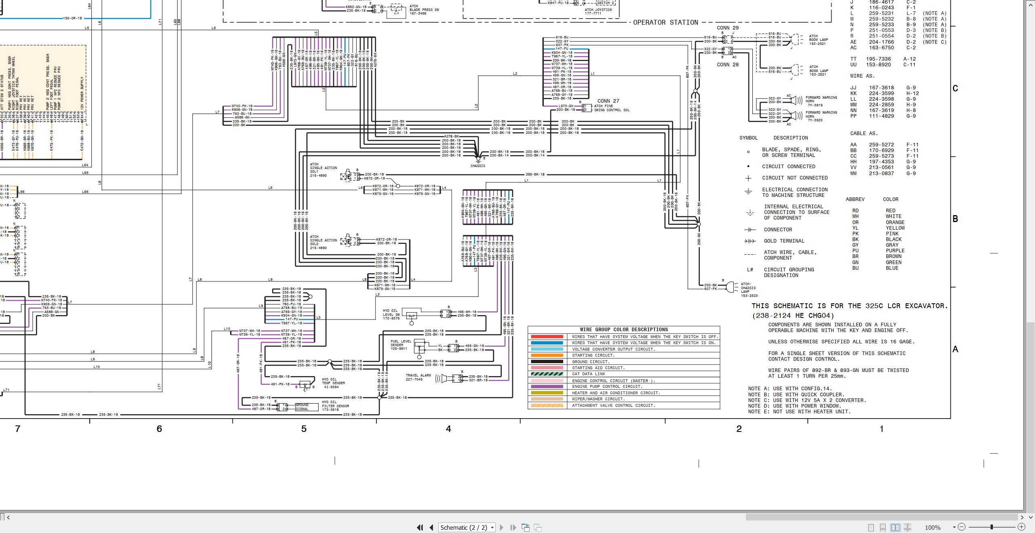Jump to last page
This screenshot has height=533, width=1035.
pos(513,527)
